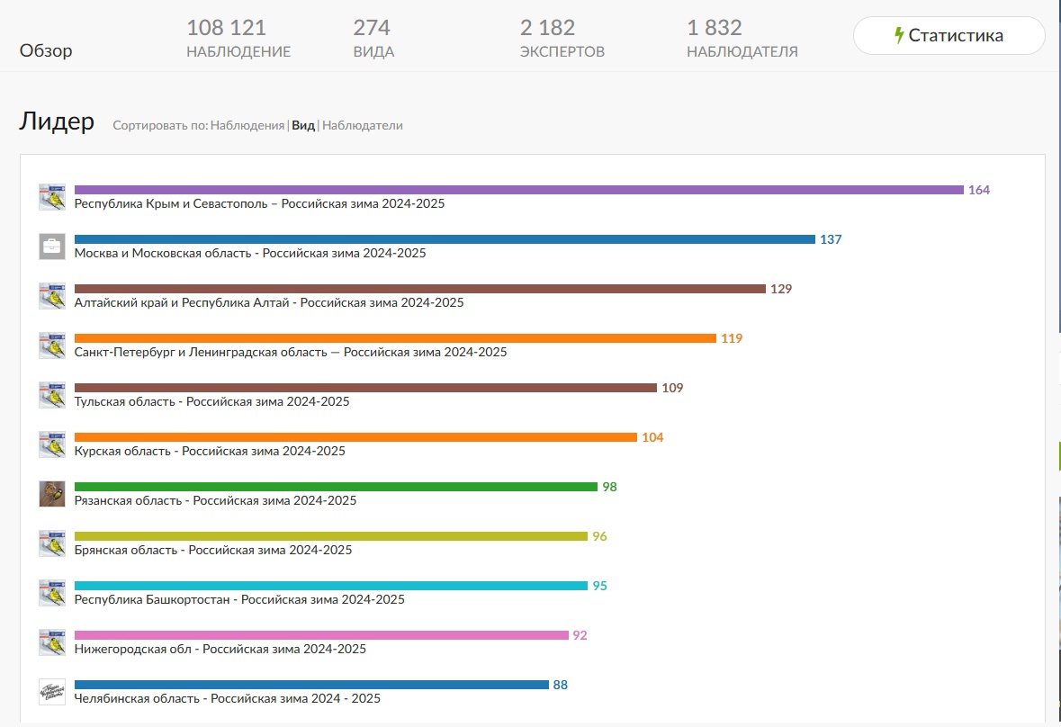1061x727 pixels.
Task: Select the Saint Petersburg project icon
Action: tap(52, 345)
